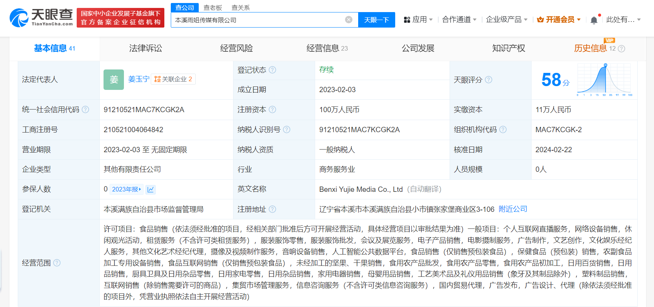Show help for 注册地址
654x307 pixels.
(x=272, y=209)
